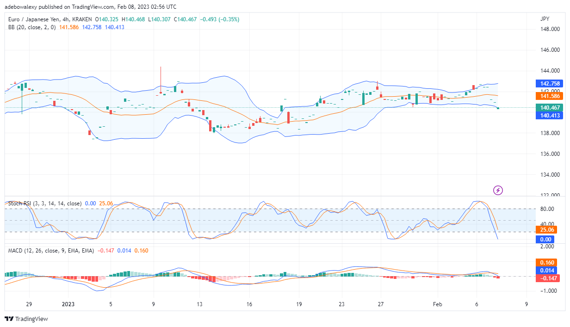Click the blue 142.758 upper band price tag
The height and width of the screenshot is (327, 570).
point(550,84)
